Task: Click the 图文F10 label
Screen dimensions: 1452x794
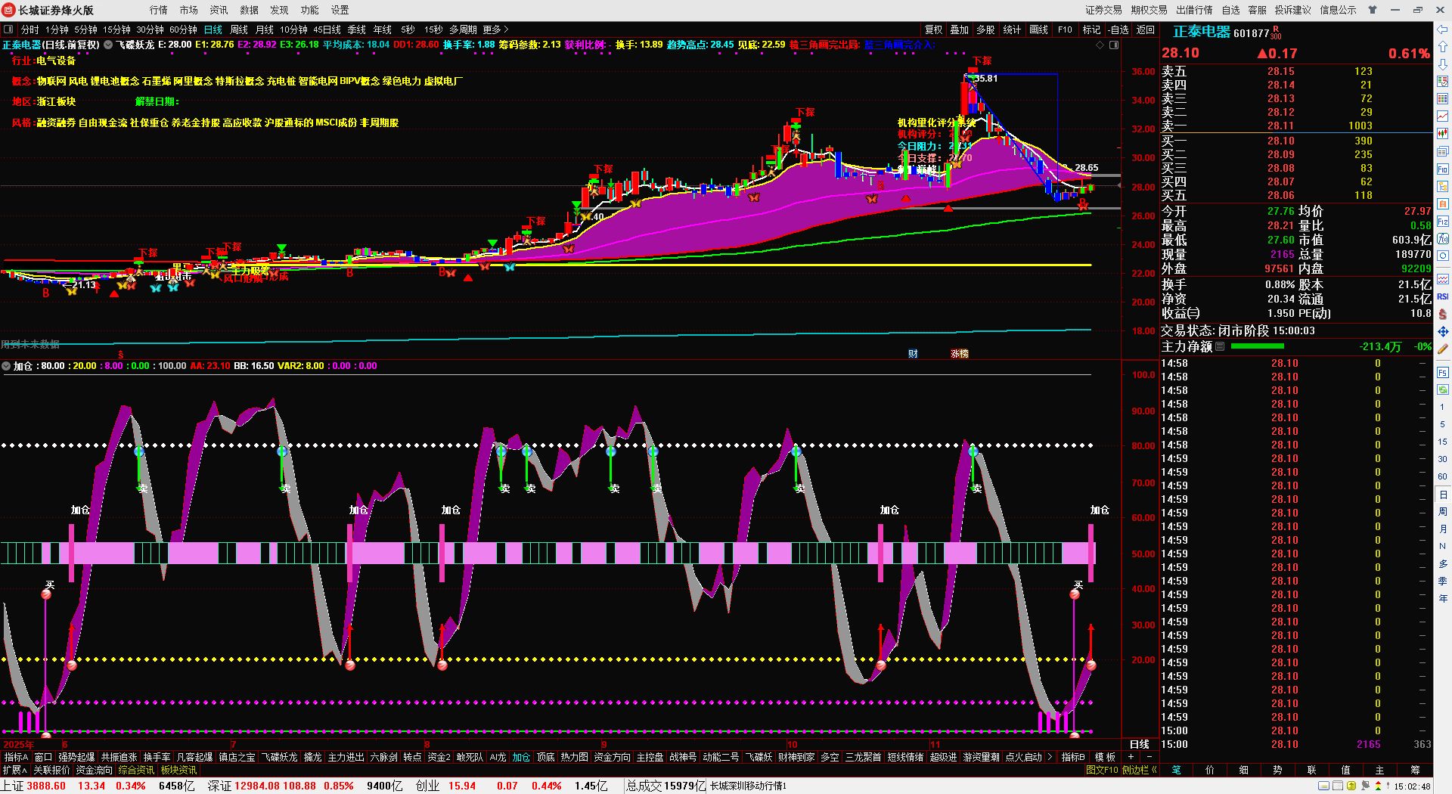Action: 1102,770
